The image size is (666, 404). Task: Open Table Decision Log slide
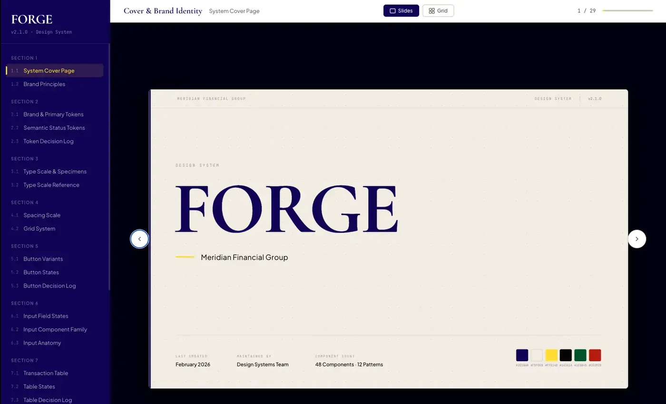pyautogui.click(x=55, y=399)
